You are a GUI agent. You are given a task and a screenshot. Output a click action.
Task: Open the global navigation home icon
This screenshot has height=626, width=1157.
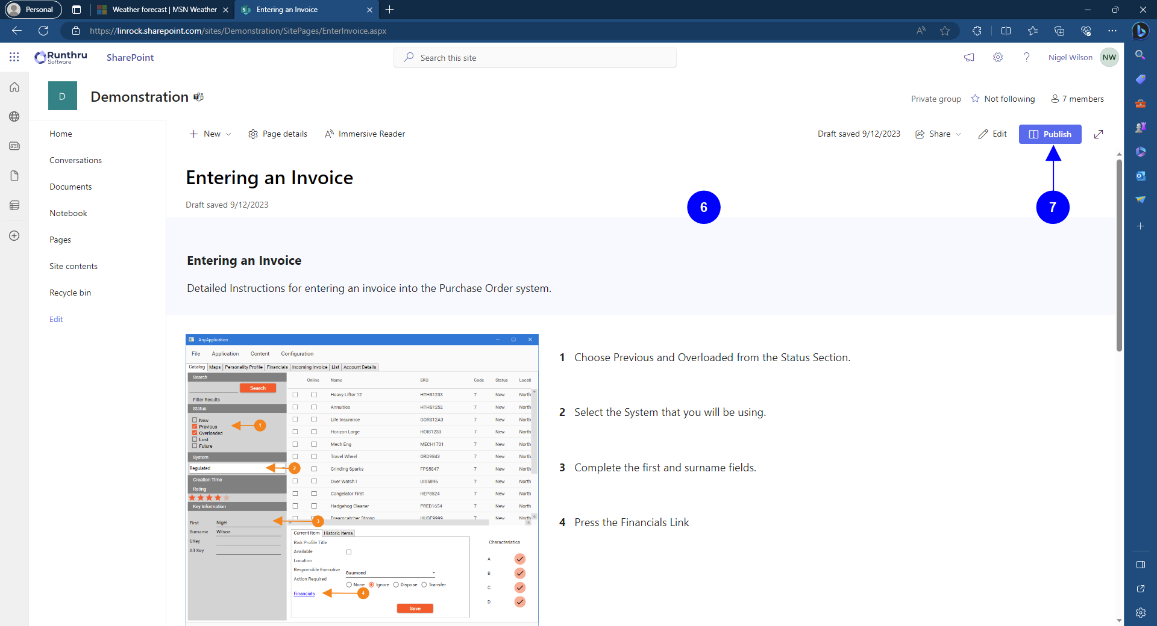(x=14, y=87)
